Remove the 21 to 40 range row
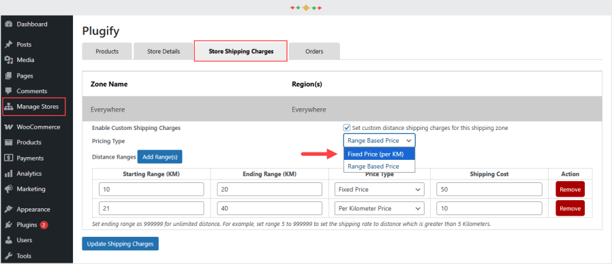Screen dimensions: 612x264 click(x=570, y=208)
